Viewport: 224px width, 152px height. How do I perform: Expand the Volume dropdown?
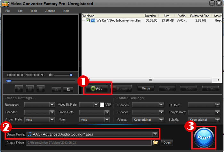161,120
